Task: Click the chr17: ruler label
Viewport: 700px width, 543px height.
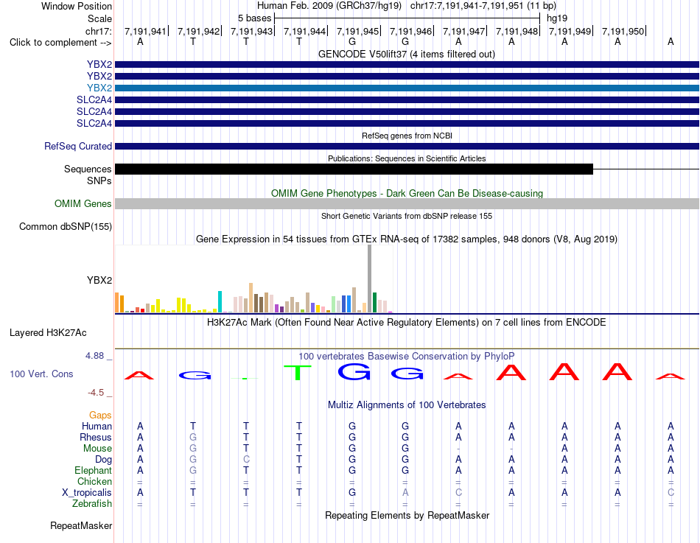Action: (x=98, y=31)
